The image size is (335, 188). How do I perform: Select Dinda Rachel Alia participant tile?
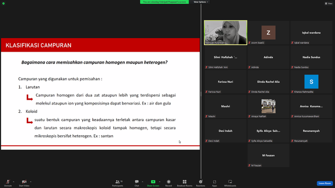[269, 81]
